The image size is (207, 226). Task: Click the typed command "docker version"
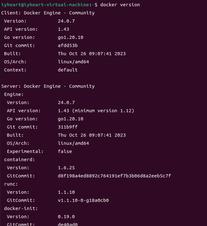[120, 5]
